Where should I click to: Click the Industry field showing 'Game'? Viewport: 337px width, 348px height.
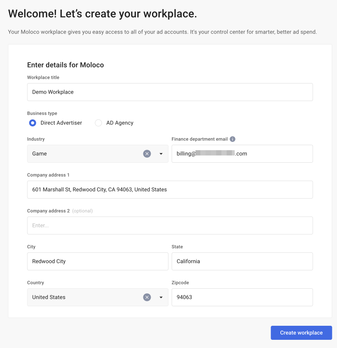pyautogui.click(x=82, y=154)
